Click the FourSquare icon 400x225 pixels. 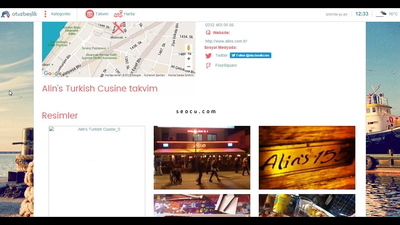[x=208, y=66]
